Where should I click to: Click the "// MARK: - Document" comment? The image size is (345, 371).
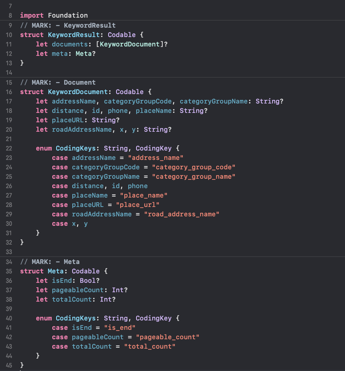pos(58,82)
